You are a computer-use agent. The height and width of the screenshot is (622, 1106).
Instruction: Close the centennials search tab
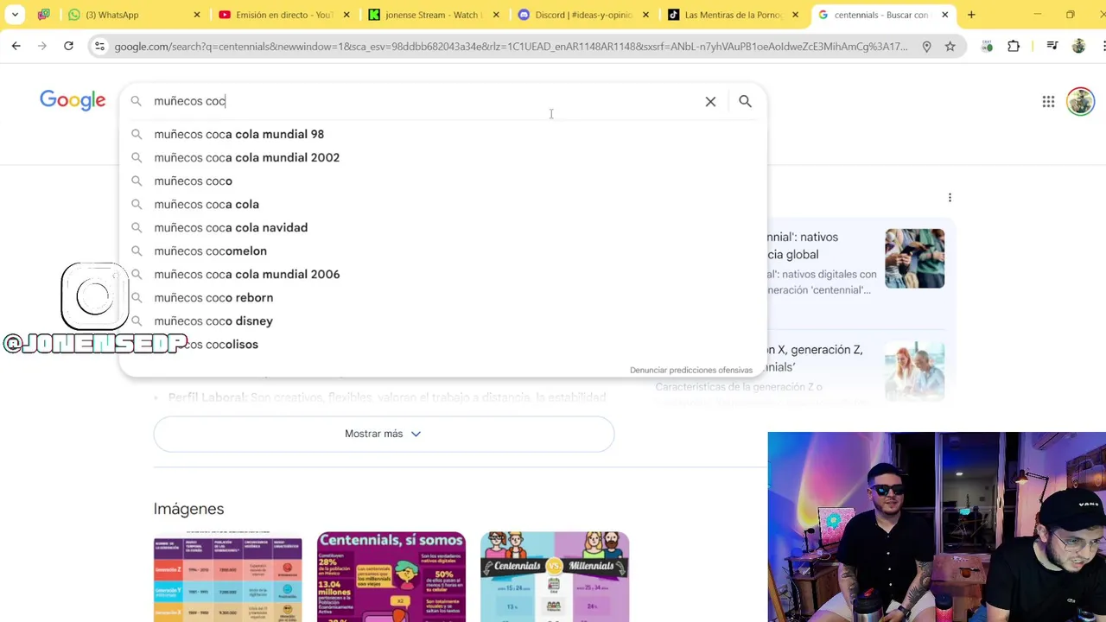[944, 15]
